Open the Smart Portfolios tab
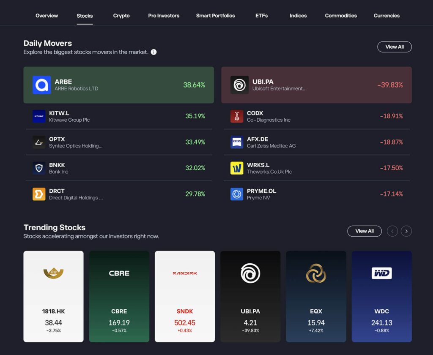Viewport: 433px width, 355px height. point(215,16)
